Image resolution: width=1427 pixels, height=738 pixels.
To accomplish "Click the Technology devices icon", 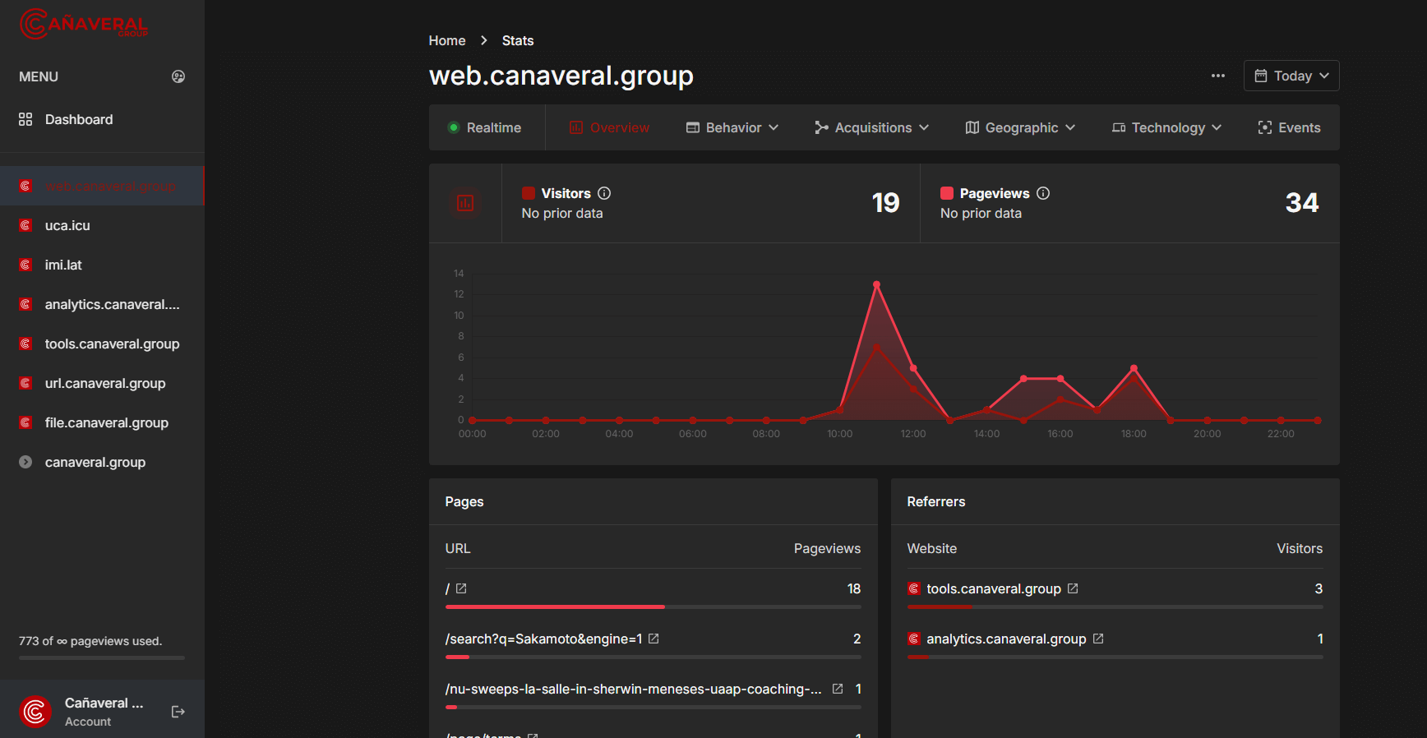I will pos(1119,127).
